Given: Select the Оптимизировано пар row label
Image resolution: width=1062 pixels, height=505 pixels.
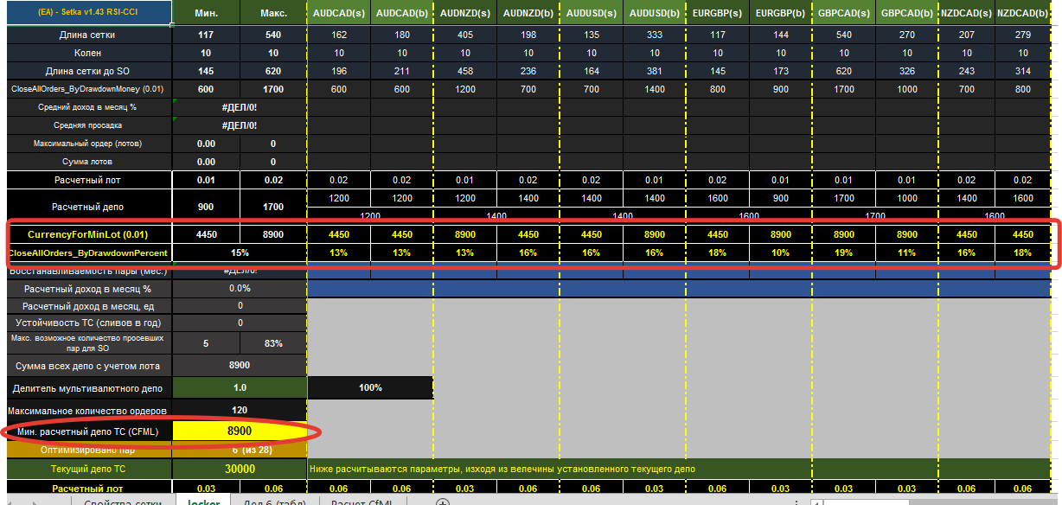Looking at the screenshot, I should click(x=89, y=450).
